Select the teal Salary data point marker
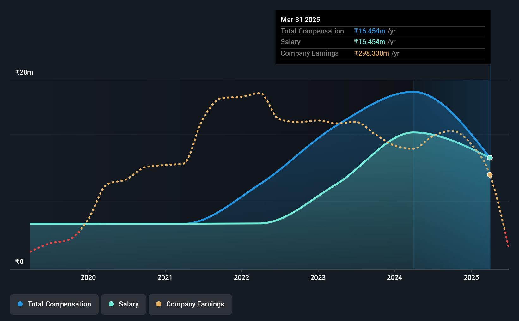This screenshot has height=321, width=519. (x=490, y=158)
